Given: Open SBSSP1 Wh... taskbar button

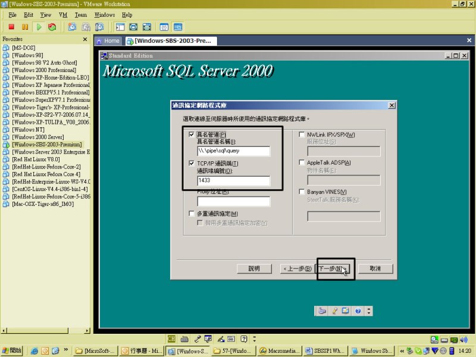Looking at the screenshot, I should click(325, 351).
